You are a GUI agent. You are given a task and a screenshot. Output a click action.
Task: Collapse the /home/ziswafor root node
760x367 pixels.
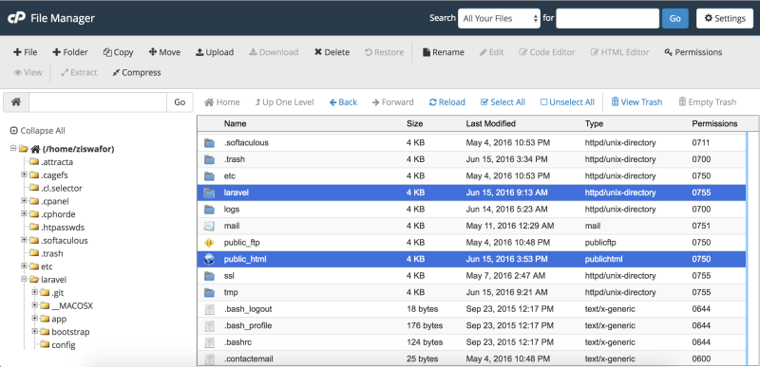[13, 149]
